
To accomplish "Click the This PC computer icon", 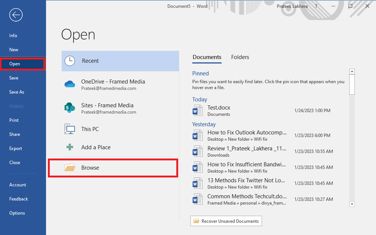I will coord(70,129).
